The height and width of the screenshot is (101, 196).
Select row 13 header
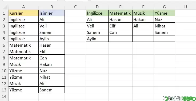[x=4, y=90]
